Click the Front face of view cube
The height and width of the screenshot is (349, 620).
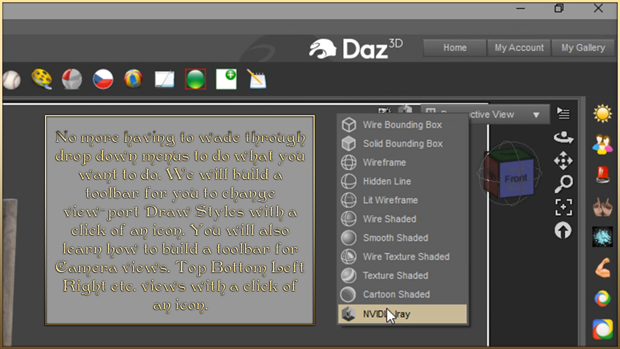[x=516, y=179]
